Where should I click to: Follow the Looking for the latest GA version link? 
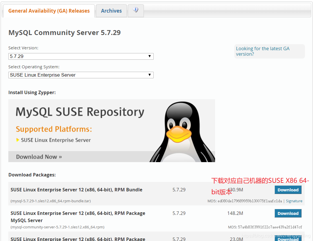(262, 51)
